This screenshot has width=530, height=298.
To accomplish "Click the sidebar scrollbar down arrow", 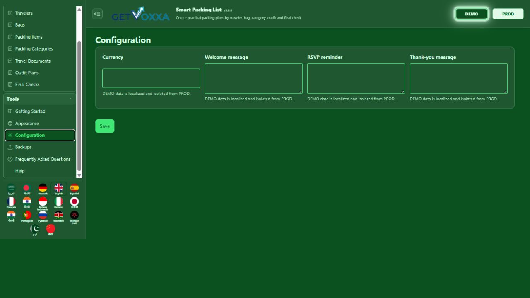I will (x=79, y=175).
